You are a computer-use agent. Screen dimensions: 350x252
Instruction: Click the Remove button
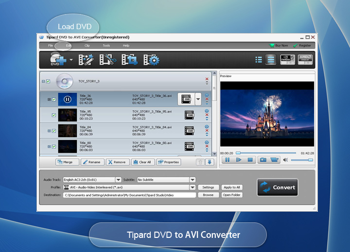point(118,162)
